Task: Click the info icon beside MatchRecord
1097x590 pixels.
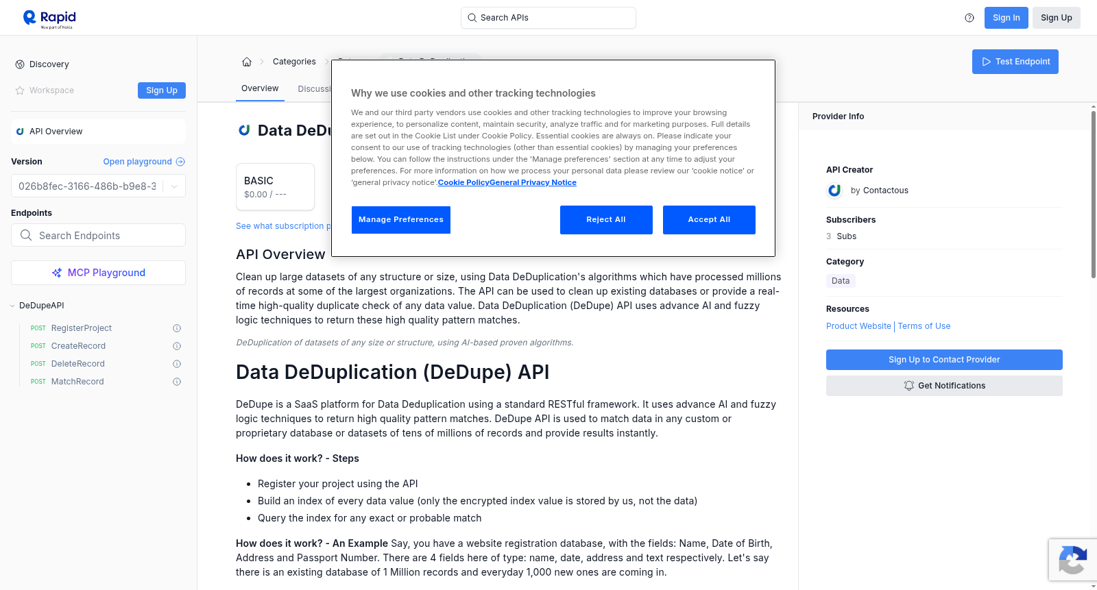Action: tap(177, 382)
